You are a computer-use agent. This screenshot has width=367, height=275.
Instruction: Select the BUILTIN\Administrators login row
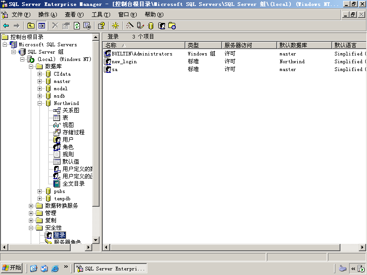(142, 54)
